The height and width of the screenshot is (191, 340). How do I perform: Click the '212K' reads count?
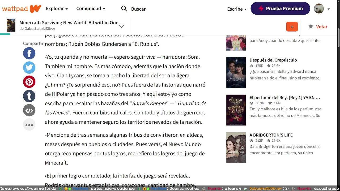[x=259, y=140]
